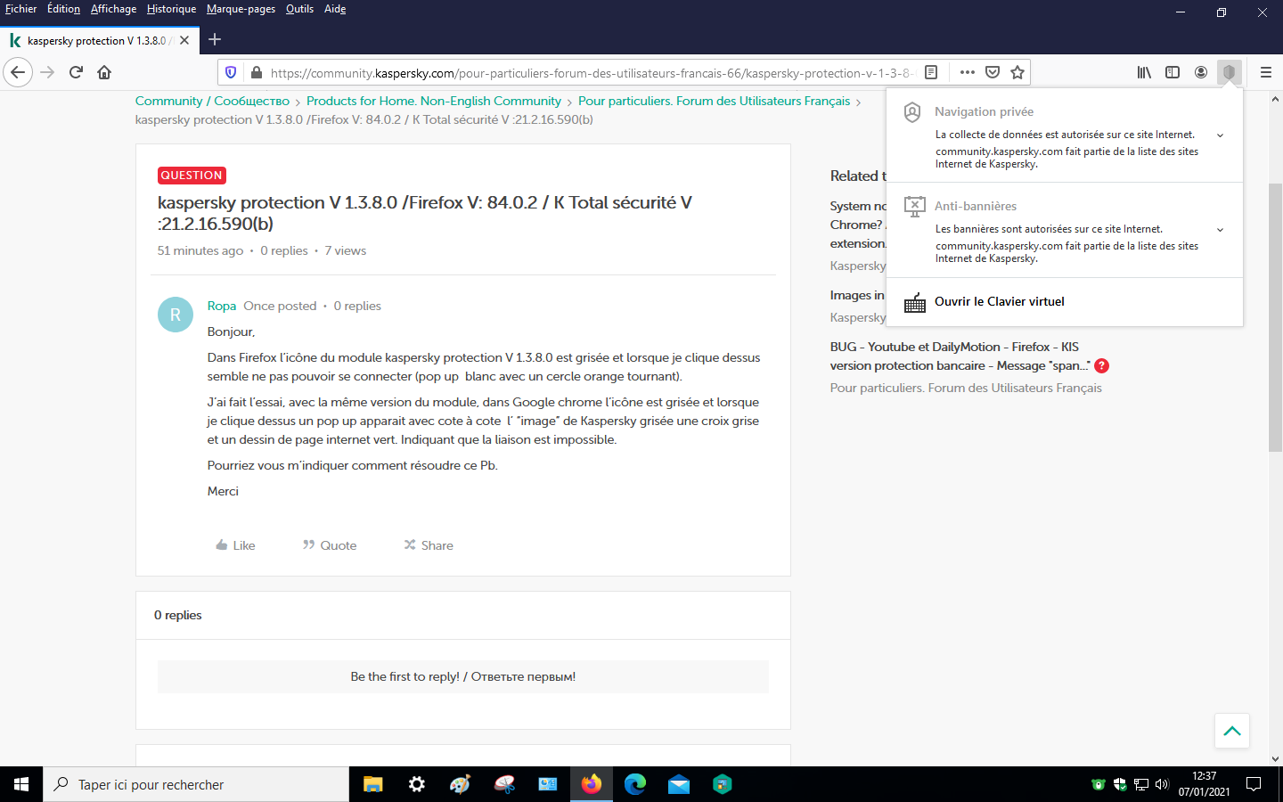This screenshot has width=1283, height=802.
Task: Open the Firefox home page
Action: point(104,72)
